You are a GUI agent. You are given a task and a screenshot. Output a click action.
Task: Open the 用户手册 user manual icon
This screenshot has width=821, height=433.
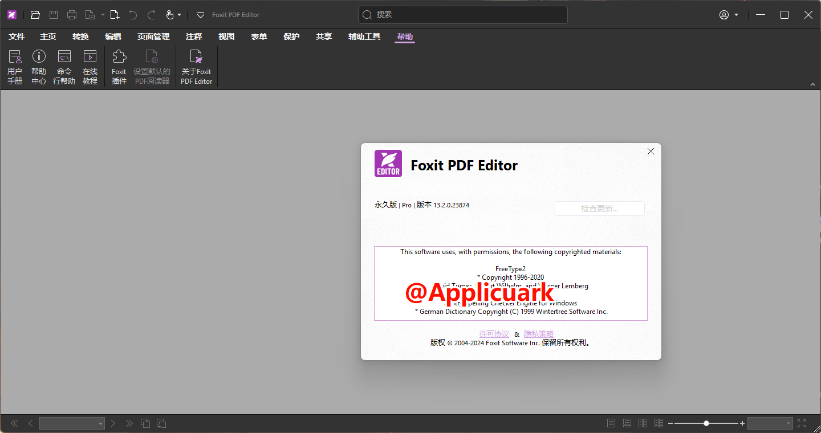click(15, 67)
